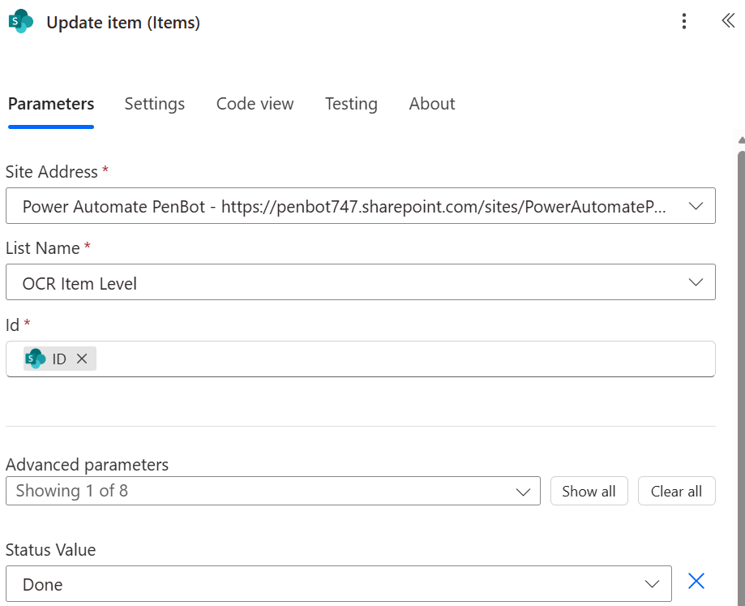Remove the Status Value parameter
The width and height of the screenshot is (745, 606).
point(696,581)
